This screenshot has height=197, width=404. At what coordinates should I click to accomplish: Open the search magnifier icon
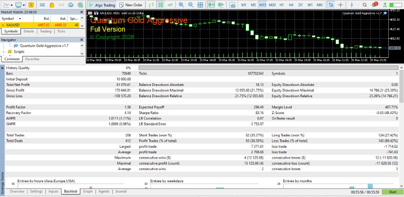click(364, 5)
